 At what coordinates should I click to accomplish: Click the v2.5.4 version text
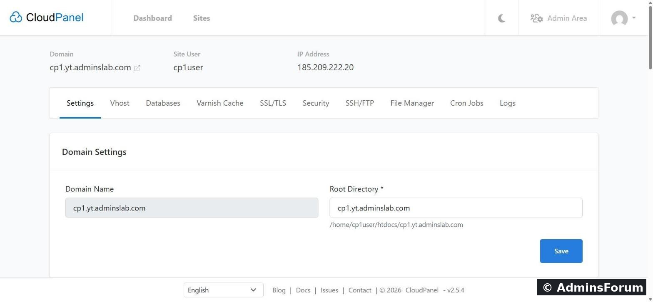pos(456,290)
